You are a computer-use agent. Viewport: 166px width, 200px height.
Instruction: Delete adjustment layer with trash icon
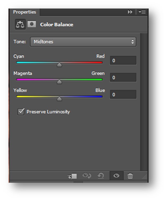130,176
